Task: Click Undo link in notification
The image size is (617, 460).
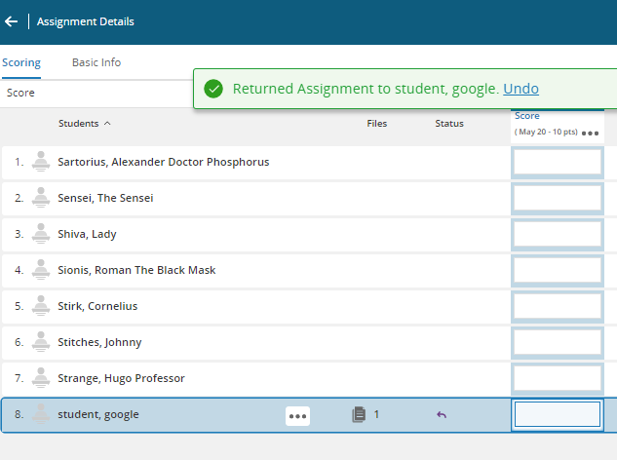Action: tap(521, 90)
